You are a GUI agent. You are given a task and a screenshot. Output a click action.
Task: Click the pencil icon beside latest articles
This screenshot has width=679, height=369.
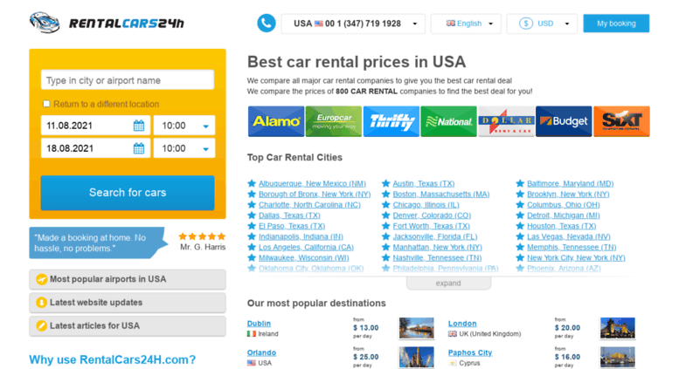tap(42, 325)
